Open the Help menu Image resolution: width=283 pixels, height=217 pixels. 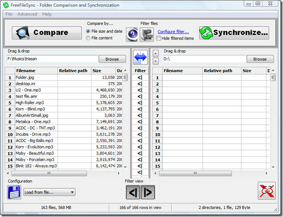[x=47, y=14]
